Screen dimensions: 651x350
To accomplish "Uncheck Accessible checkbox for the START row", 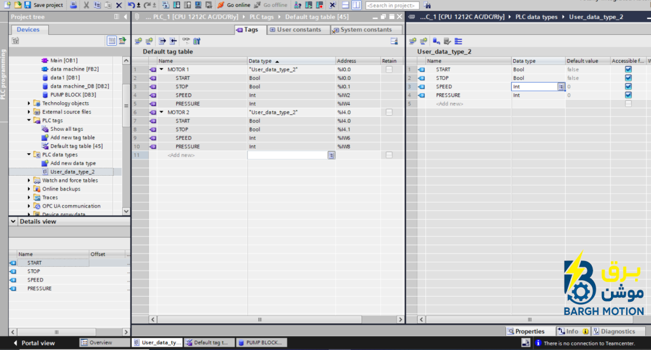I will 628,69.
